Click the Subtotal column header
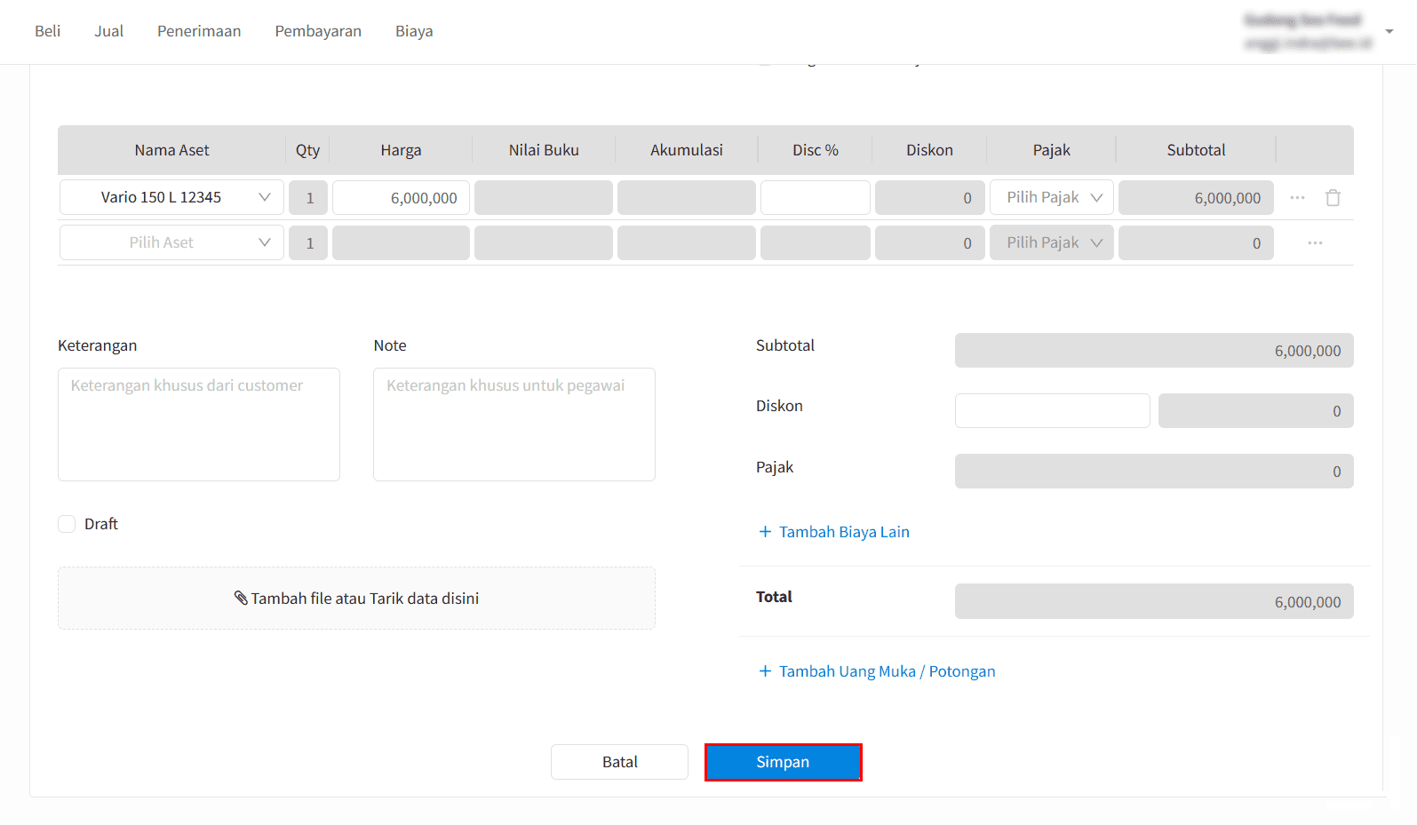The image size is (1417, 825). click(x=1196, y=150)
